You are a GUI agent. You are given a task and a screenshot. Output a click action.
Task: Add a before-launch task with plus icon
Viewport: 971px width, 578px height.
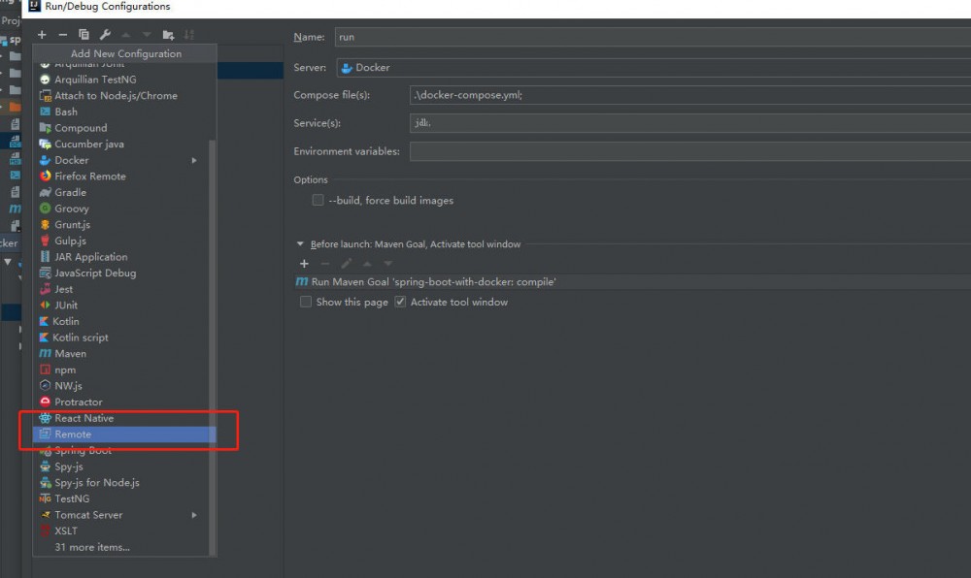pos(304,264)
